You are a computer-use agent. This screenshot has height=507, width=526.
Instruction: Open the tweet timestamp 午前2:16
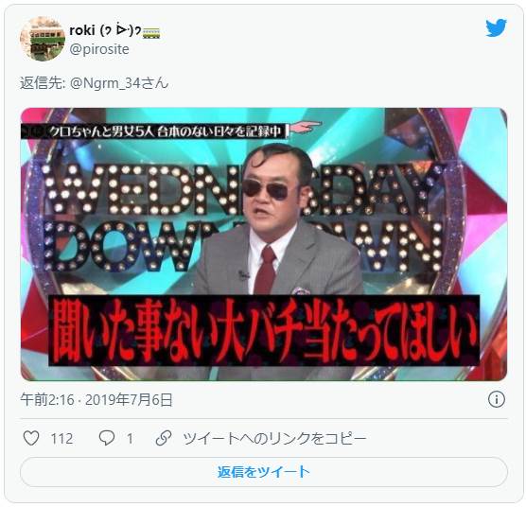pos(47,400)
